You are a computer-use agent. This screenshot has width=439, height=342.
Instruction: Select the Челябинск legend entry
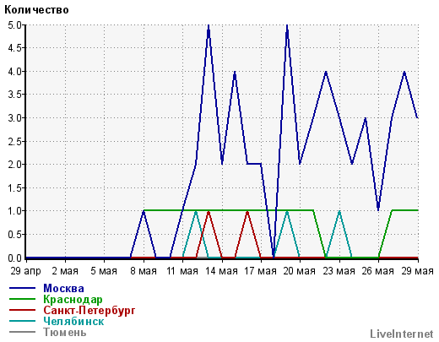click(73, 322)
